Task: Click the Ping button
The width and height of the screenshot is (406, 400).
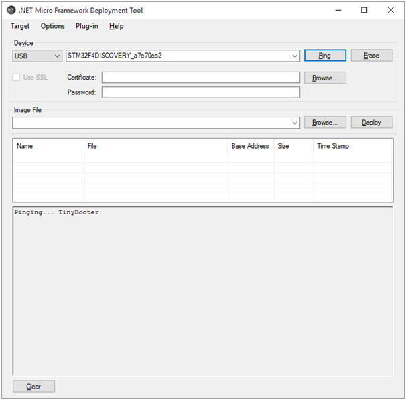Action: click(325, 56)
